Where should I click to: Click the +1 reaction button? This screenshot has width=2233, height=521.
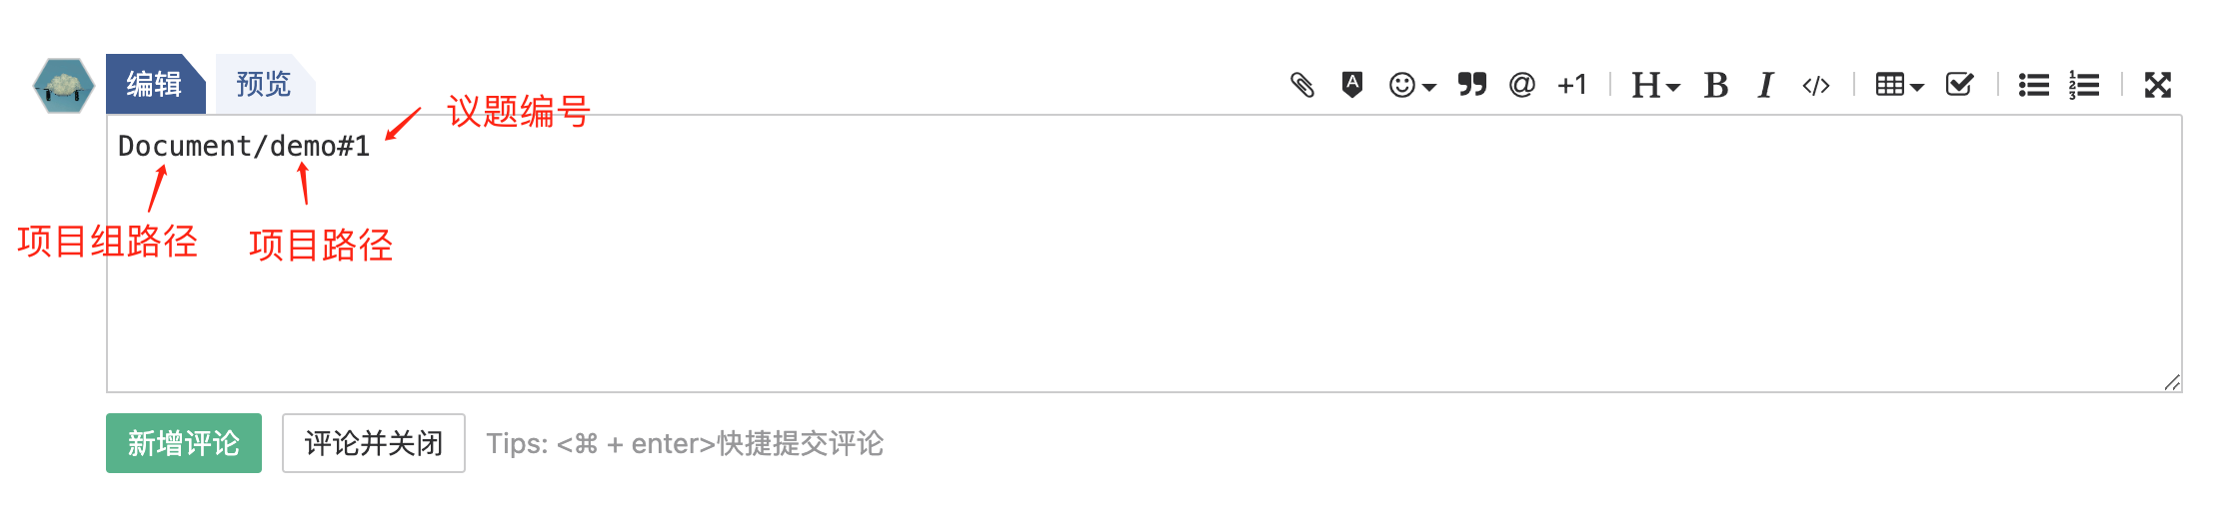[x=1572, y=85]
